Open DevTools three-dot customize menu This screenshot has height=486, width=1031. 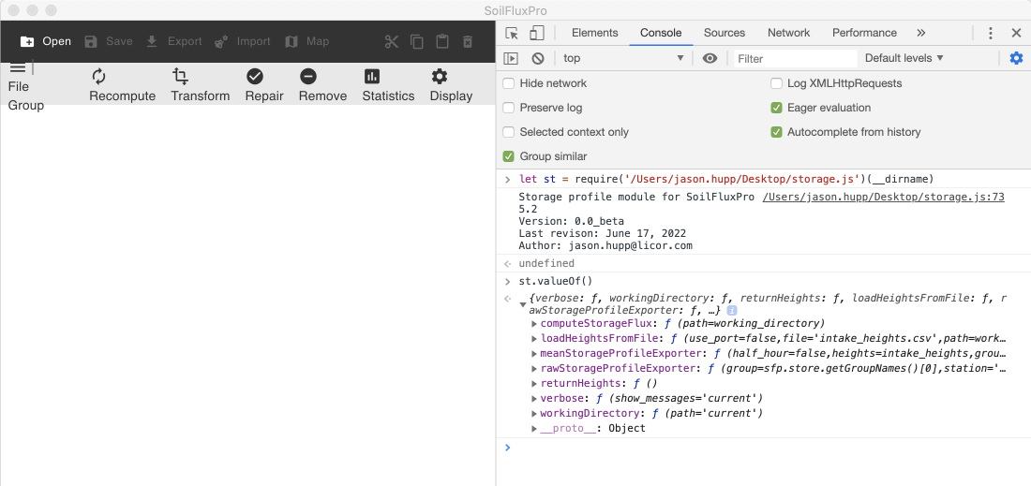991,33
